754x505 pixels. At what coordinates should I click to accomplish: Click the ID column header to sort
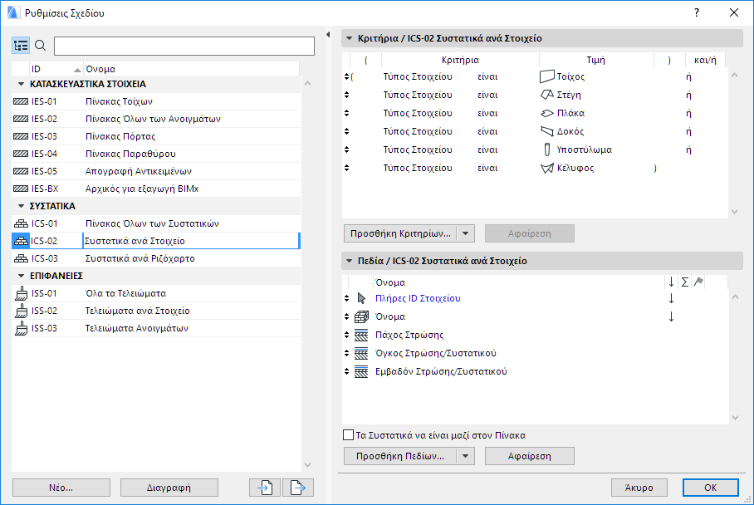coord(50,69)
